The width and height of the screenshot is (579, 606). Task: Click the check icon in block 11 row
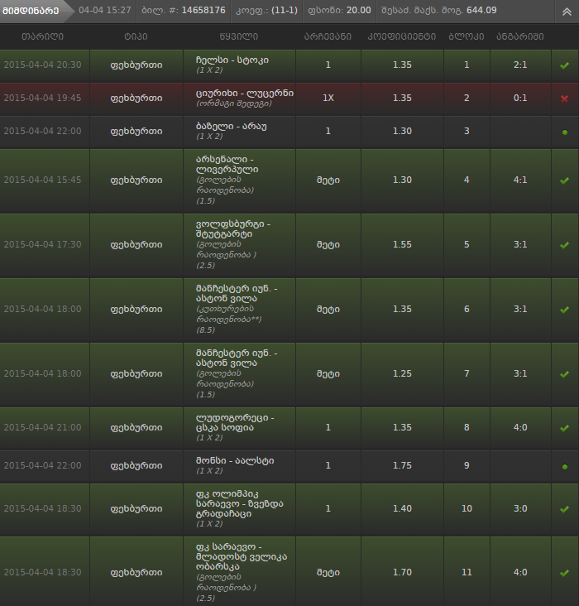[564, 573]
